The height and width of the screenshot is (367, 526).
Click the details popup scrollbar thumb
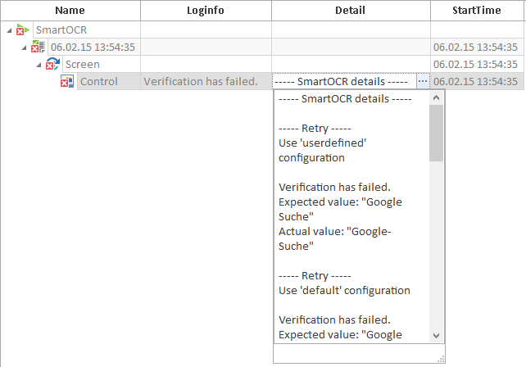pyautogui.click(x=436, y=131)
